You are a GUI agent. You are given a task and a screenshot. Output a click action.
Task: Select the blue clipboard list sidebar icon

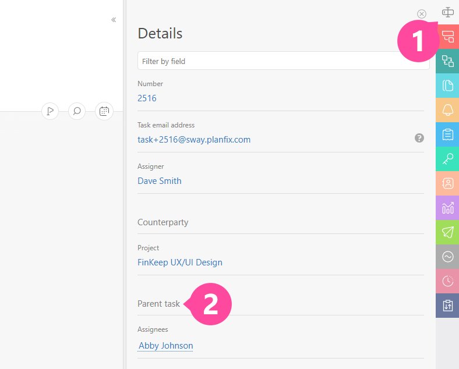tap(447, 134)
